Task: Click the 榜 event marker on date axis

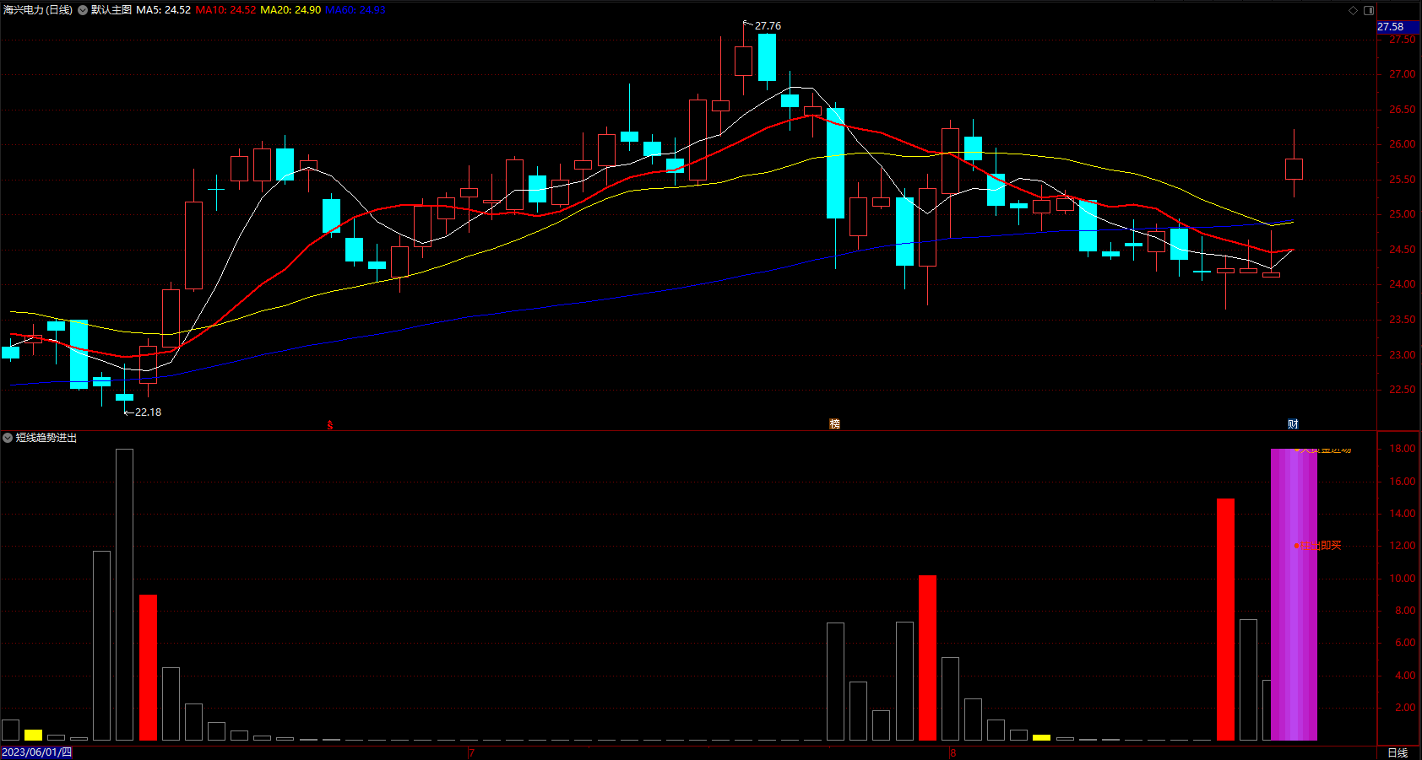Action: 834,424
